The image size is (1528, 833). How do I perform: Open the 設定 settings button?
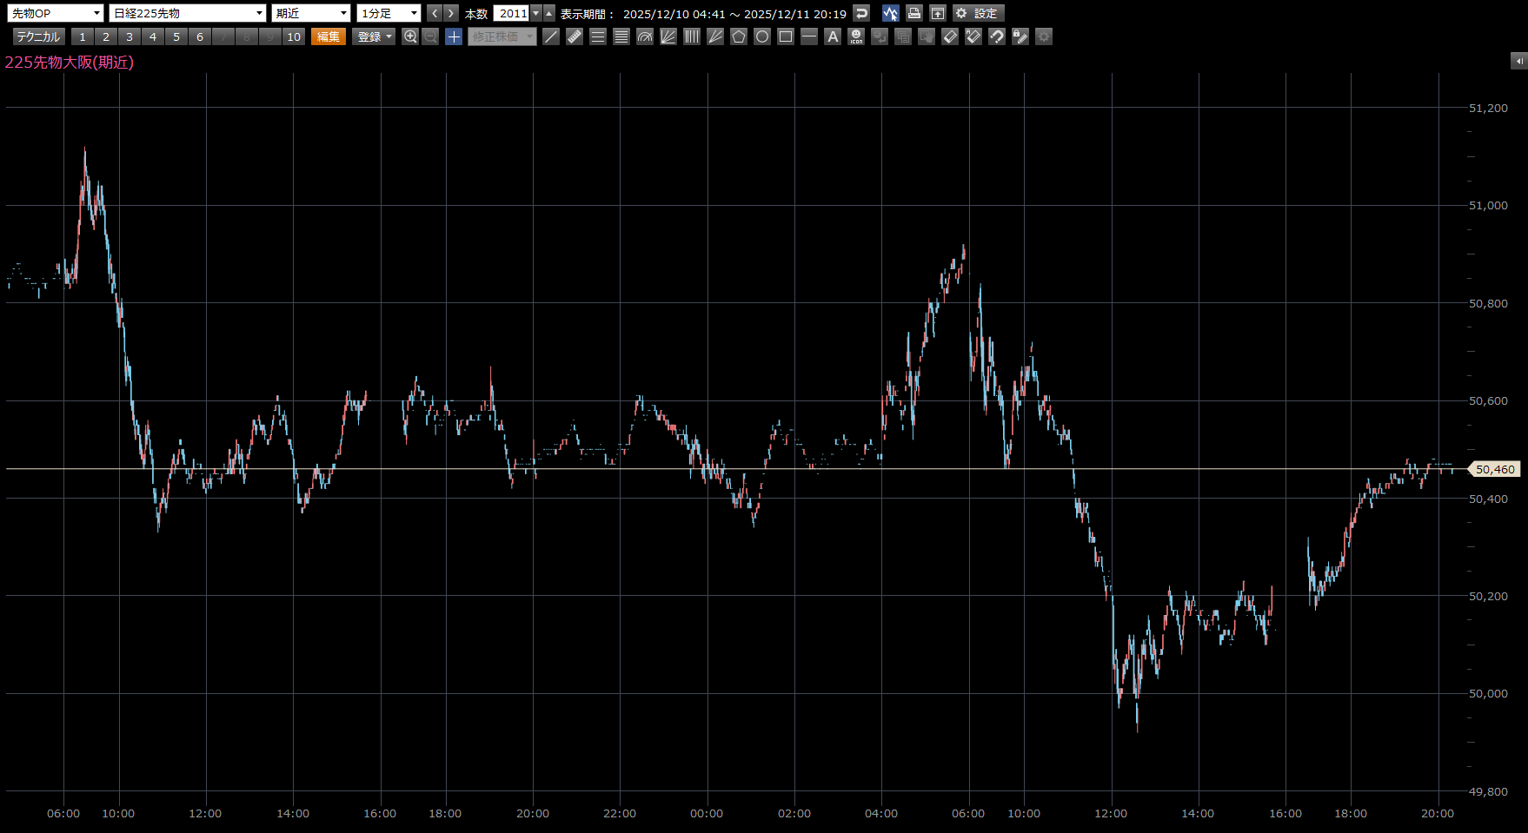pyautogui.click(x=978, y=13)
